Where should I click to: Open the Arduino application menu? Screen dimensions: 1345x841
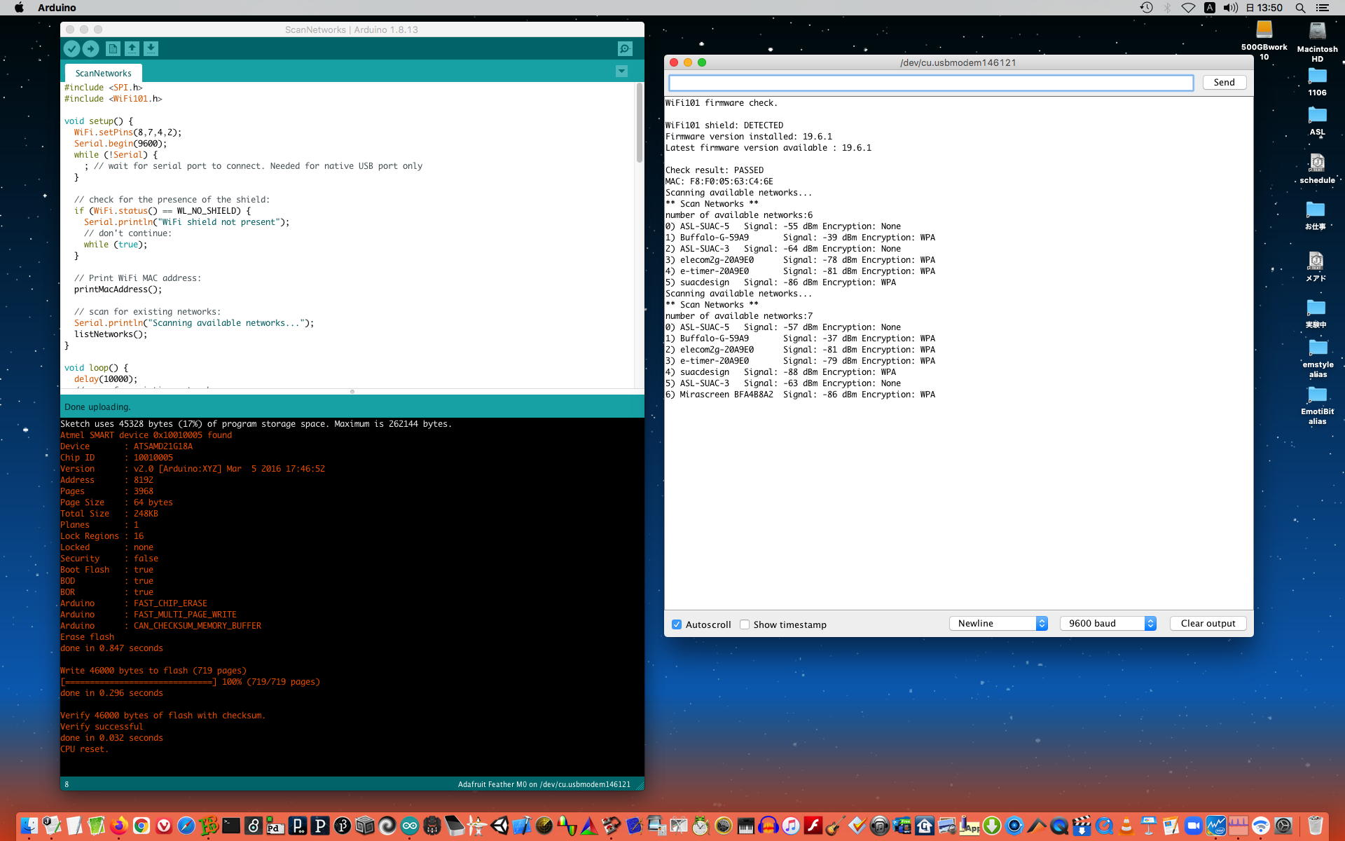pos(57,8)
